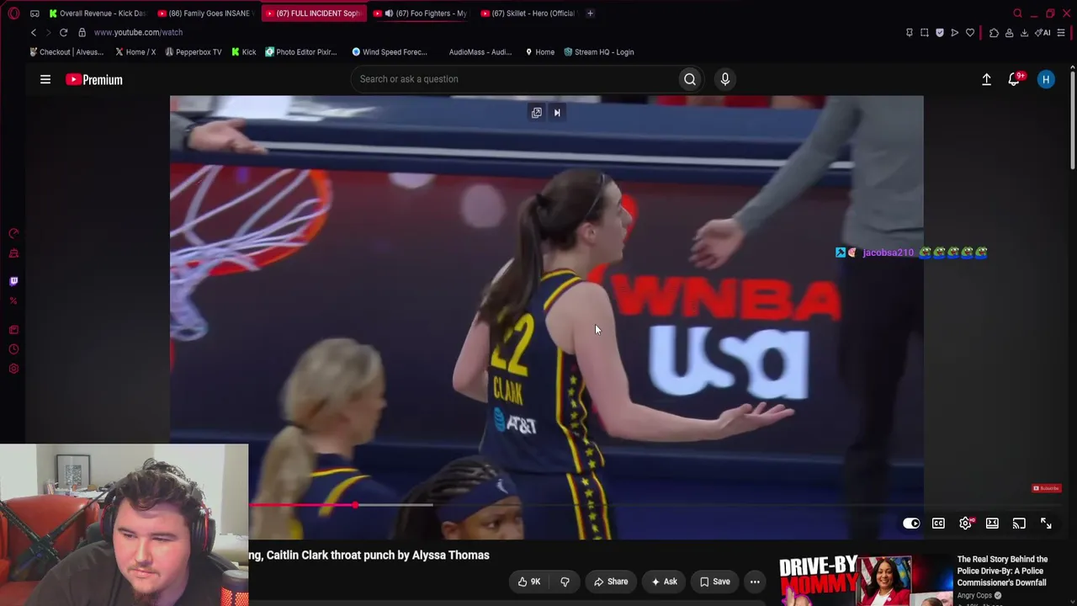Start voice search with the microphone
The image size is (1077, 606).
pos(725,79)
